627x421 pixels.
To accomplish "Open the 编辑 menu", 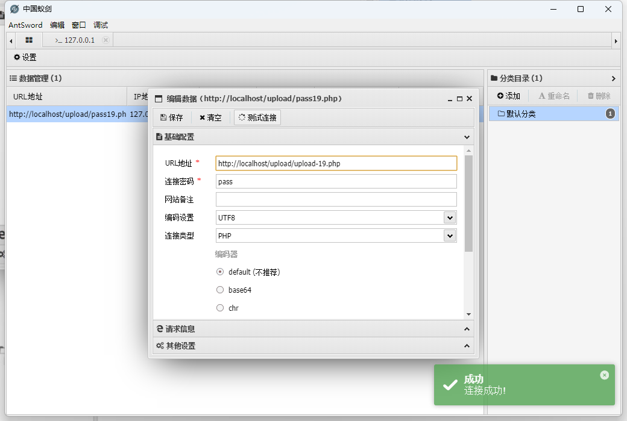I will tap(57, 25).
